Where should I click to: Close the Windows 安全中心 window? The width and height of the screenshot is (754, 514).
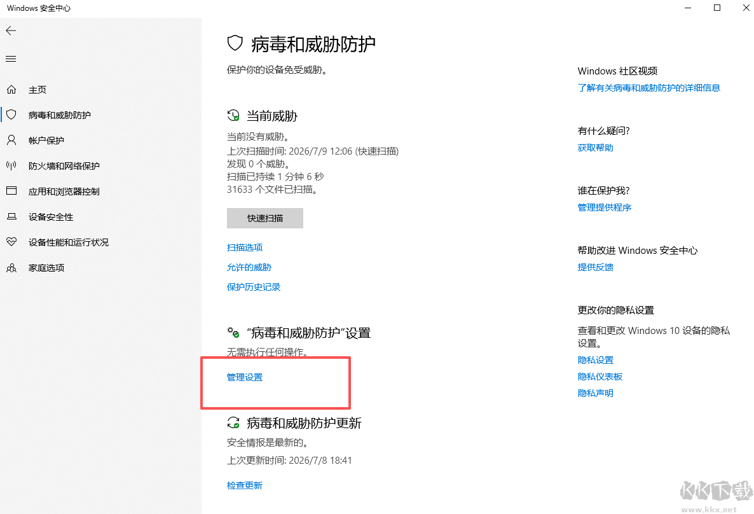(x=746, y=8)
